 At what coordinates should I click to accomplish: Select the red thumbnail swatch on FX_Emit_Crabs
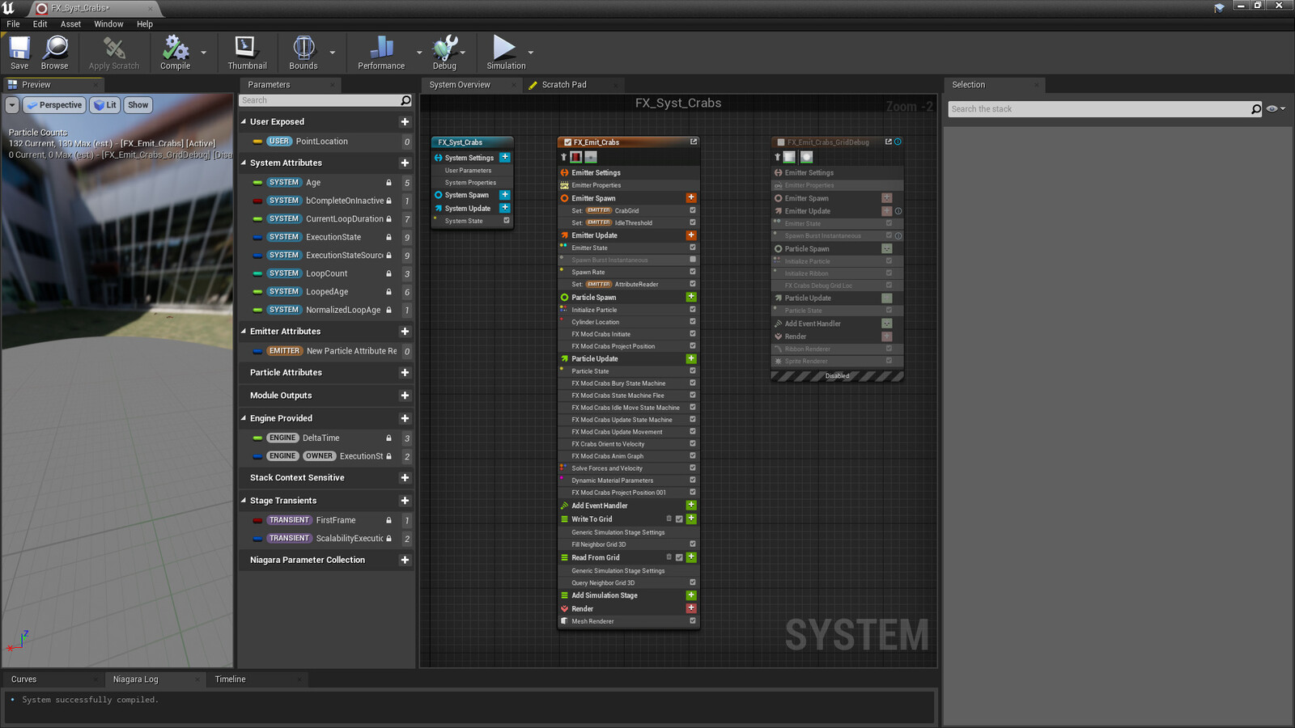coord(575,156)
